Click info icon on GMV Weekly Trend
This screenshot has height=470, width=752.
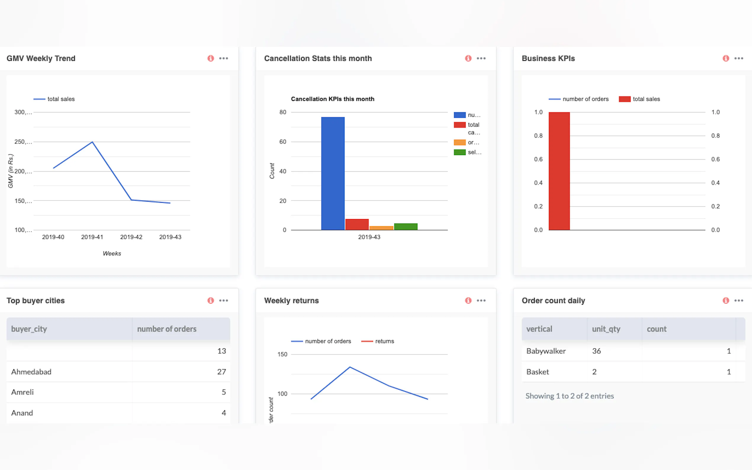(x=211, y=58)
